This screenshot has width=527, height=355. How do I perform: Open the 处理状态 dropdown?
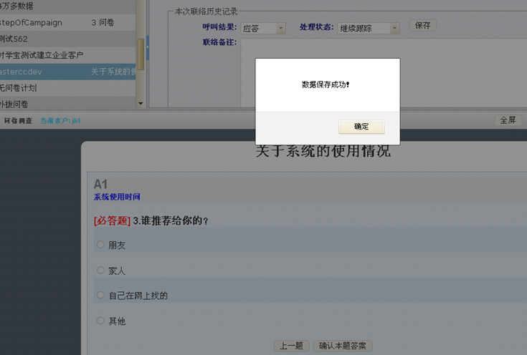[x=394, y=29]
